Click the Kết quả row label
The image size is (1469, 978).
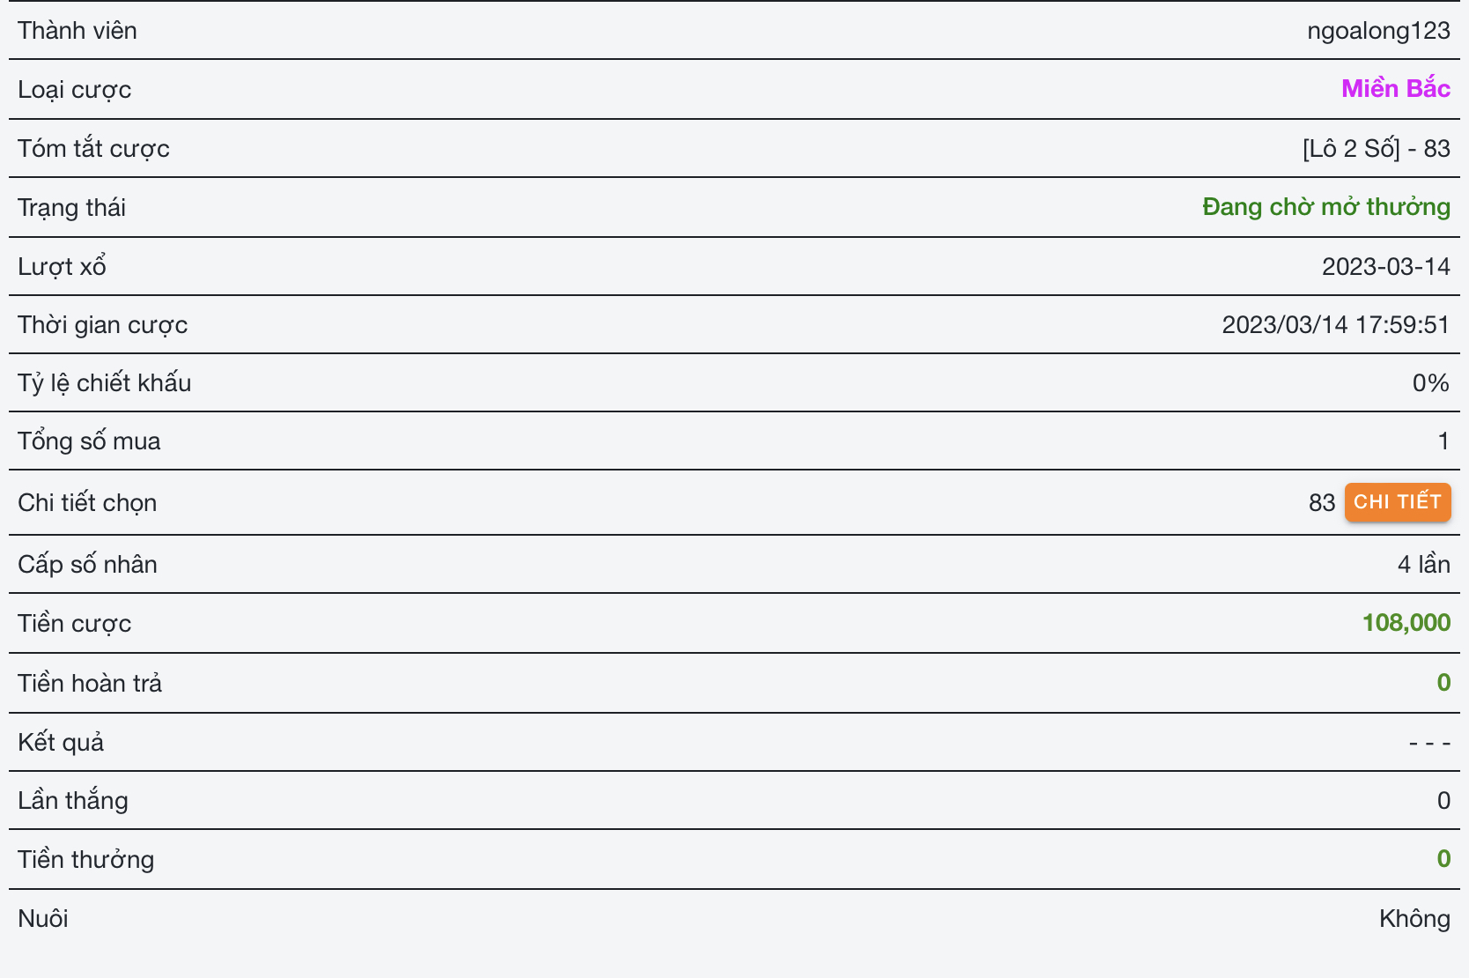pyautogui.click(x=61, y=742)
